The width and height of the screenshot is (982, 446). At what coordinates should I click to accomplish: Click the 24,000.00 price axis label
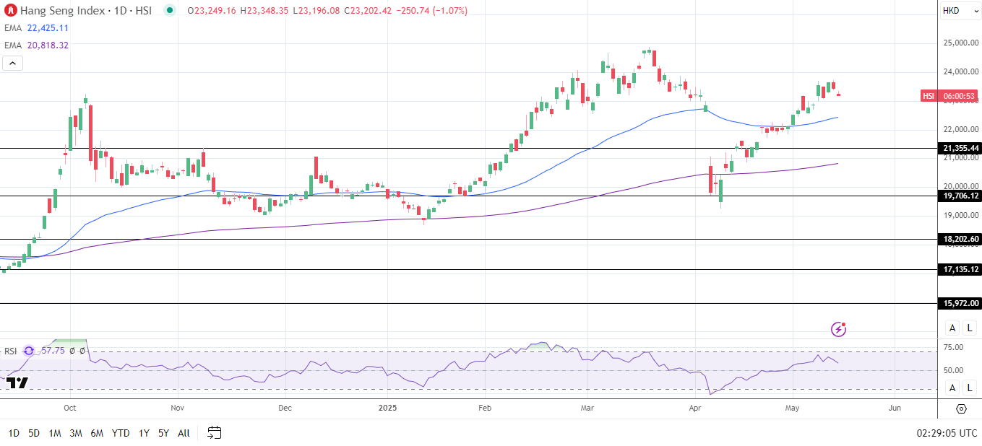pos(961,71)
